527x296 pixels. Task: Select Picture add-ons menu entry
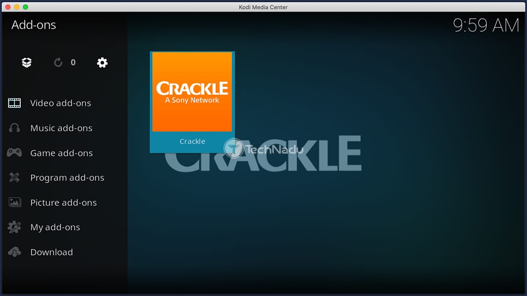pos(64,203)
